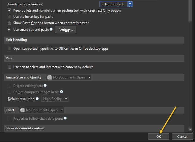This screenshot has height=142, width=195.
Task: Check Use pen to select and interact
Action: point(10,67)
